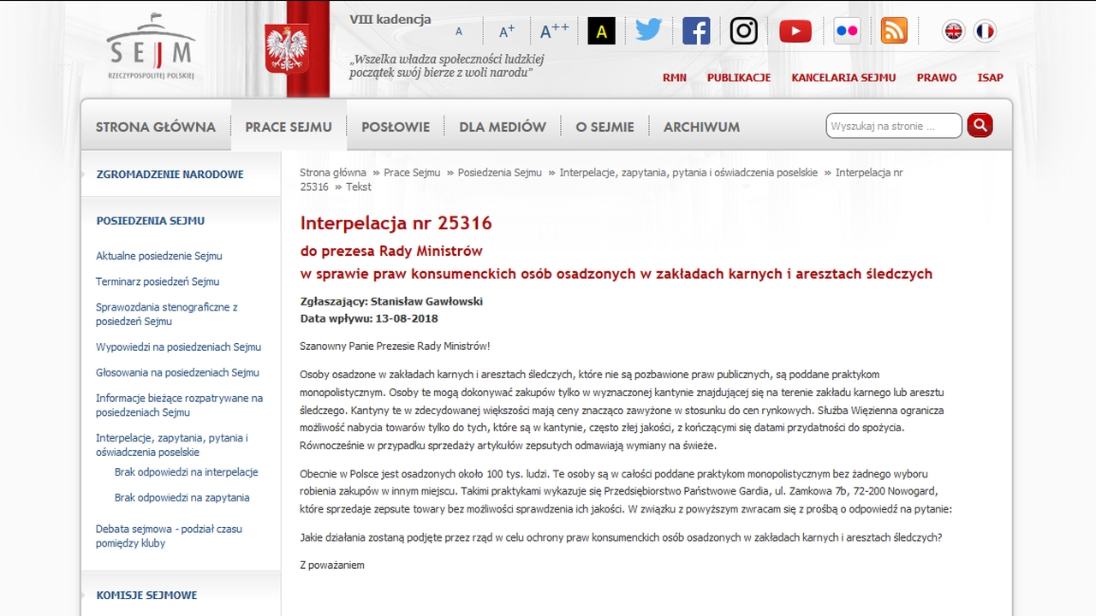Open 'Terminarz posiedzeń Sejmu' sidebar link

tap(158, 281)
